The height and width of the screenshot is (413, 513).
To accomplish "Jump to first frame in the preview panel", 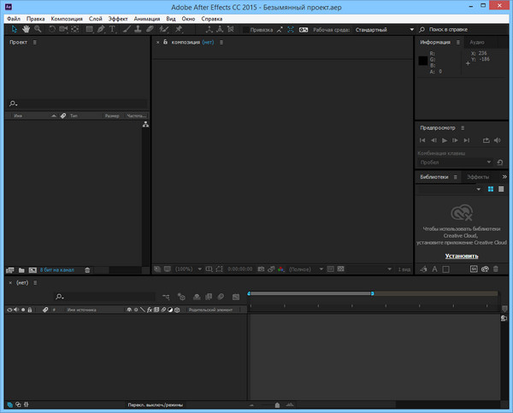I will (422, 140).
